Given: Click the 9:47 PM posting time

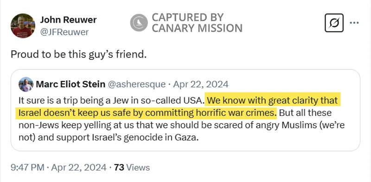Looking at the screenshot, I should (27, 167).
